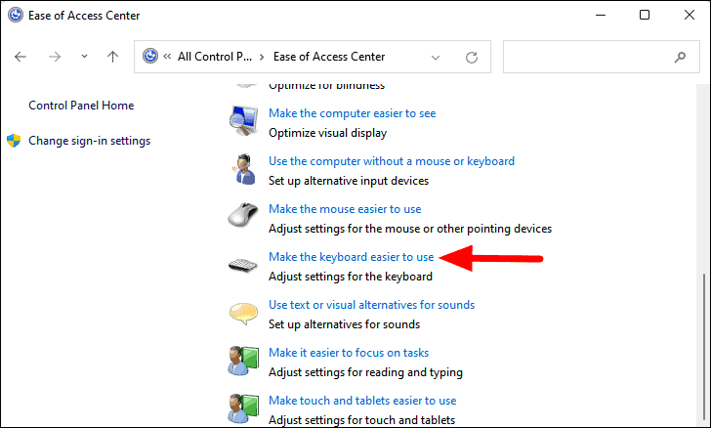Click into the Control Panel search box
Screen dimensions: 711x428
tap(602, 57)
